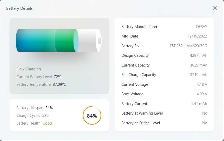This screenshot has height=141, width=224.
Task: Click the Mfg. Date 12/19/2022 value
Action: click(x=197, y=36)
